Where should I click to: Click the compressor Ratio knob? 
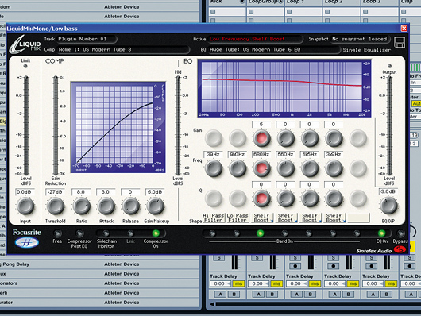point(81,206)
